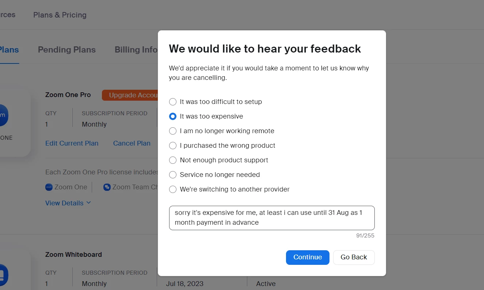Choose "Service no longer needed" radio button
Screen dimensions: 484x290
[x=173, y=175]
